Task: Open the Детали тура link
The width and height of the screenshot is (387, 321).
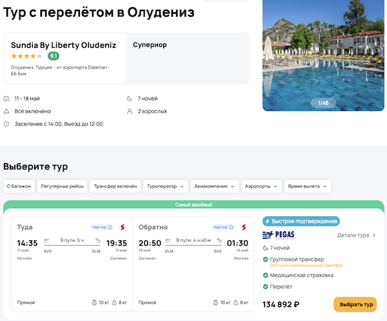Action: tap(356, 235)
